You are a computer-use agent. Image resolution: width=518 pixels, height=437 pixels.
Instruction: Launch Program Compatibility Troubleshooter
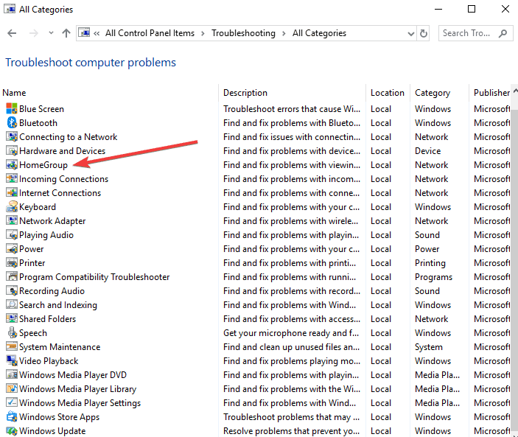tap(94, 277)
